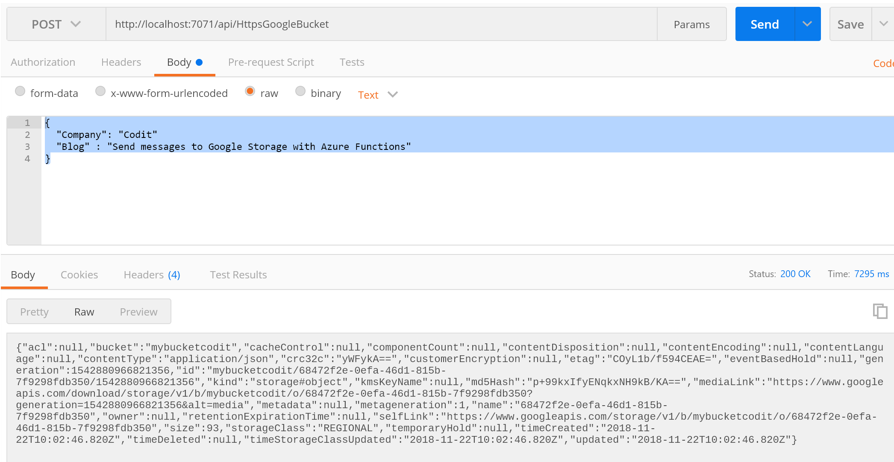Open the Send button dropdown arrow
This screenshot has width=894, height=462.
[x=807, y=24]
